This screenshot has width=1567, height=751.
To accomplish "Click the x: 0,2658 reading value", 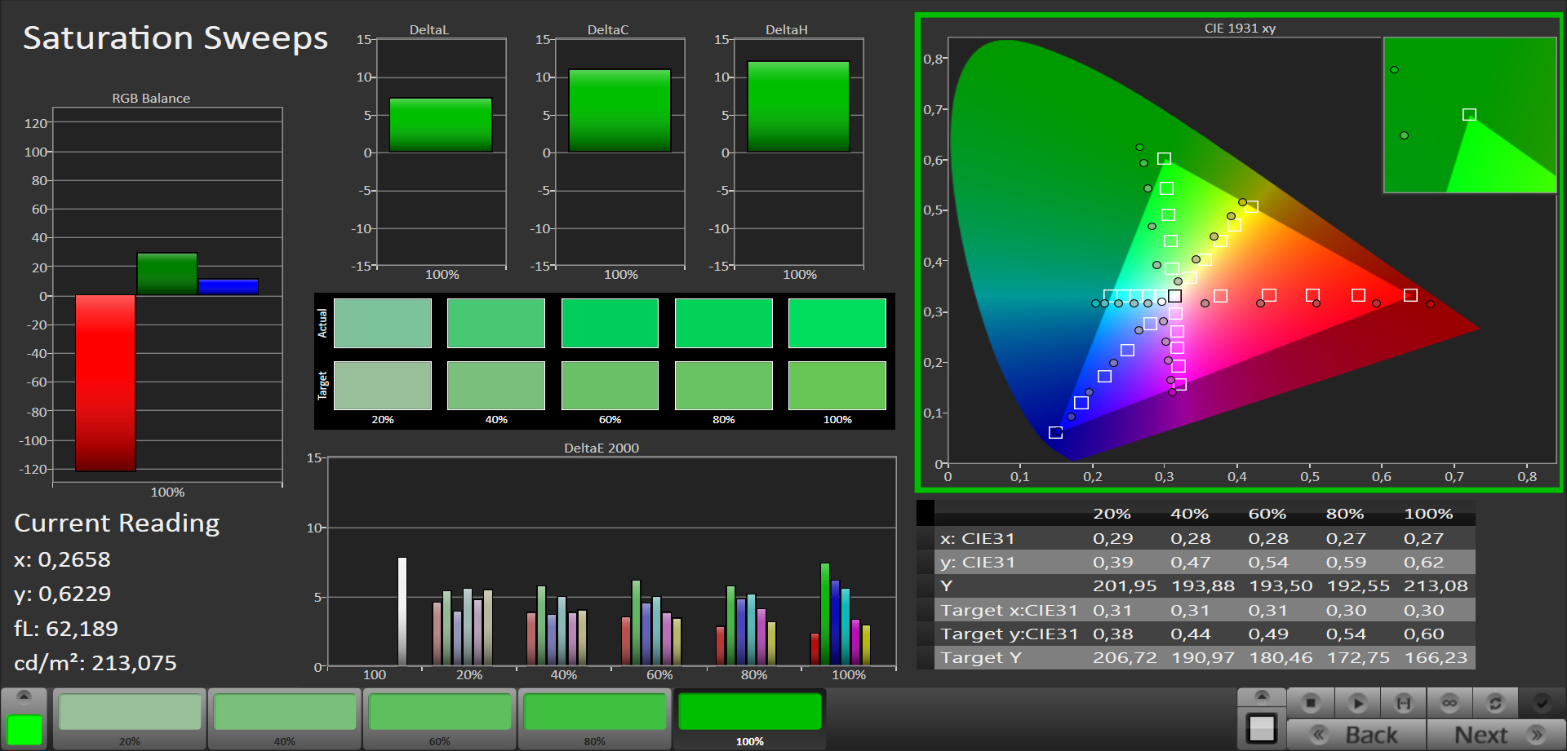I will point(62,559).
